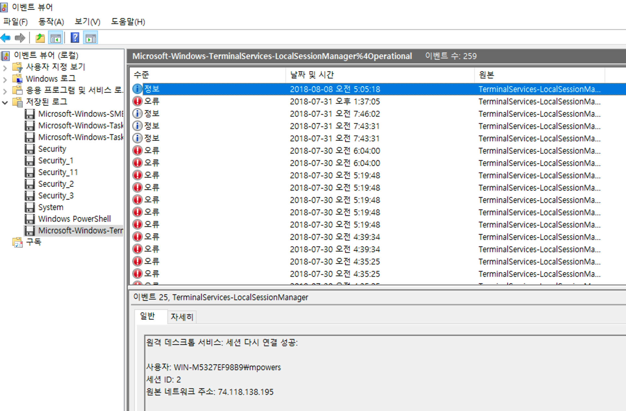Switch to the 자세히 tab
The width and height of the screenshot is (626, 411).
tap(182, 317)
